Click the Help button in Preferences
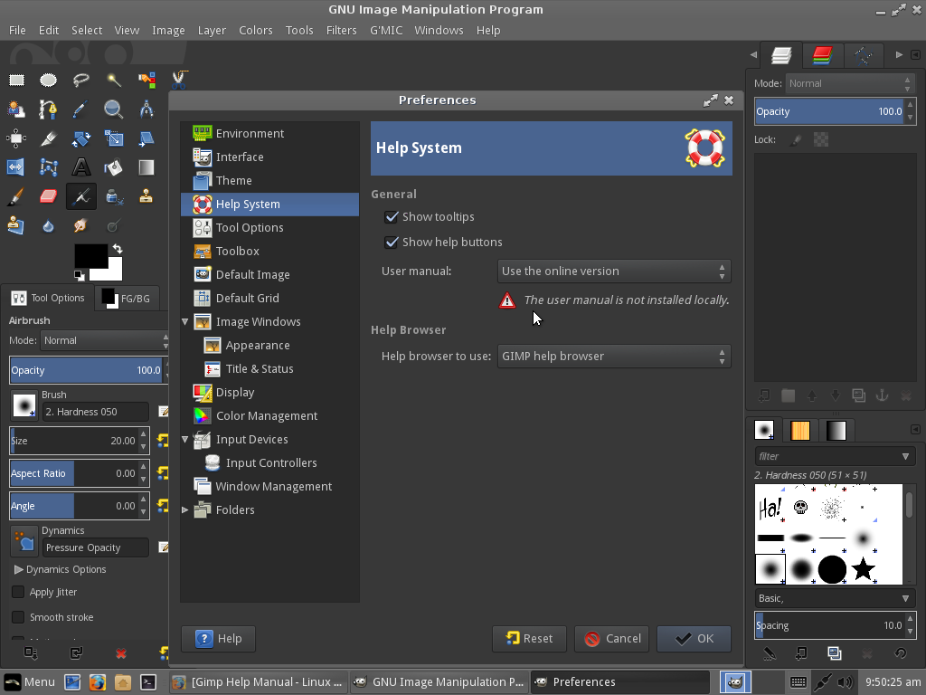 (x=219, y=639)
